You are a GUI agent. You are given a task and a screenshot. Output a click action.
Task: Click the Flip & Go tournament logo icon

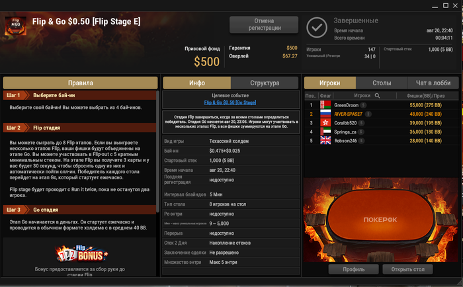(x=15, y=26)
